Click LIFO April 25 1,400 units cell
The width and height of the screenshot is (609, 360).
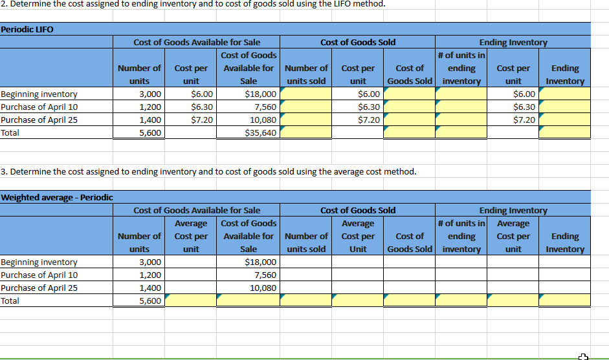pyautogui.click(x=139, y=120)
